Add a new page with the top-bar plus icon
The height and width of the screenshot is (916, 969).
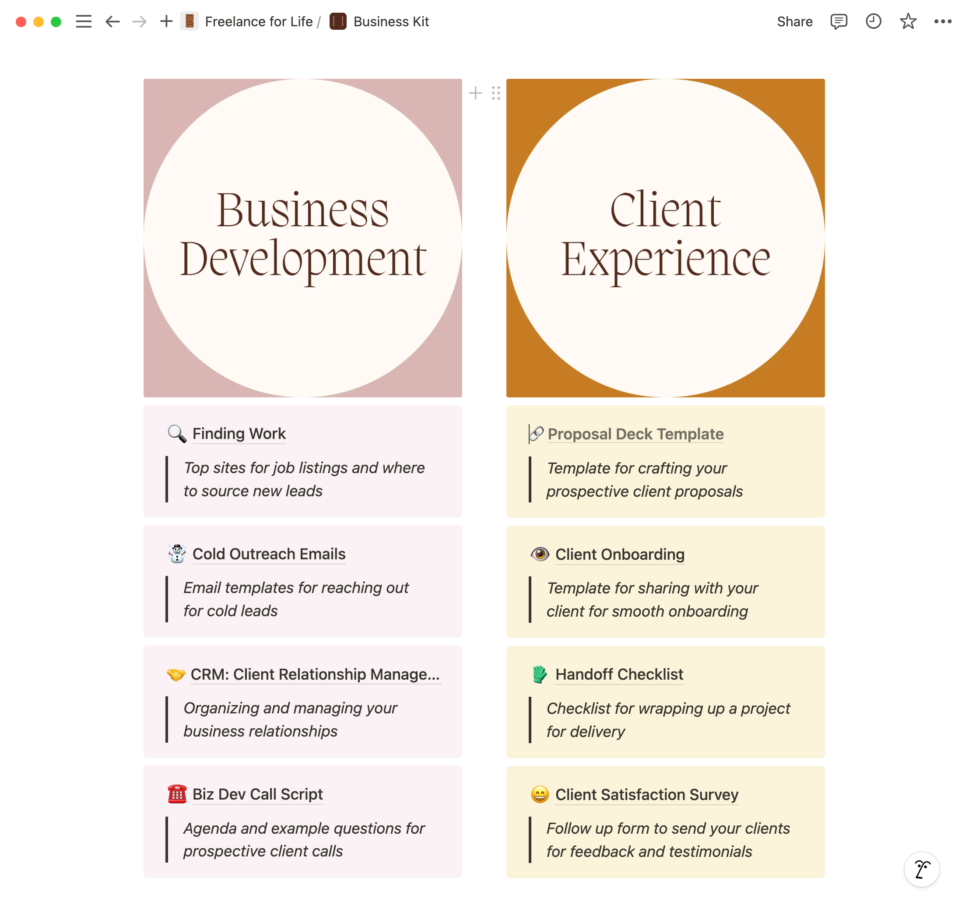click(x=166, y=21)
